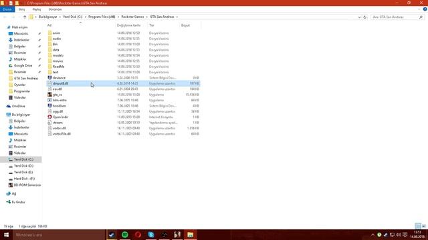Select the hoodlum file
Screen dimensions: 428x240
click(x=60, y=105)
